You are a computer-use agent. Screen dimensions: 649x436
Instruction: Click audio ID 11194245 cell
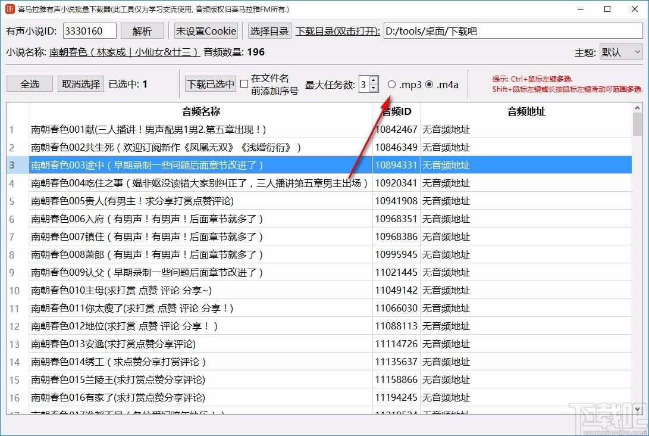396,397
